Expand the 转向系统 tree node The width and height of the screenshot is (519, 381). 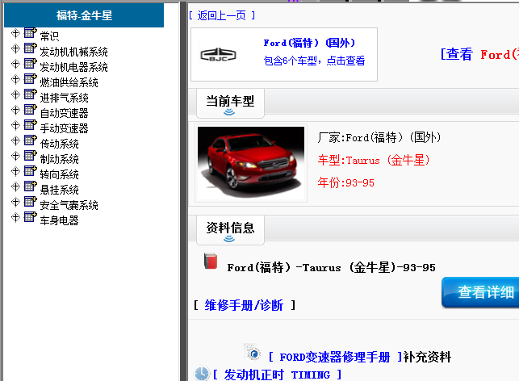(15, 171)
